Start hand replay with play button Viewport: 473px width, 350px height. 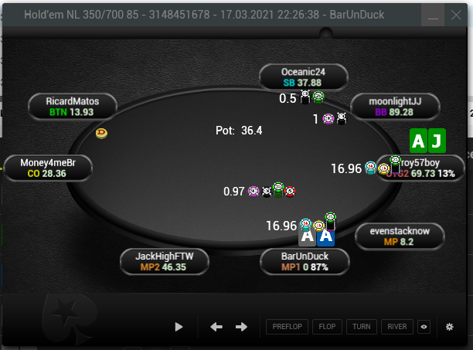179,327
